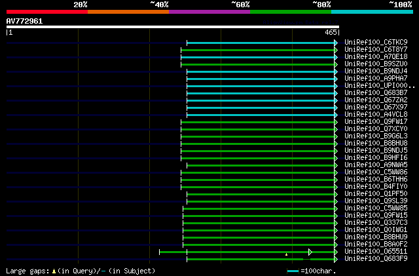The image size is (419, 276).
Task: Click the green alignment bar for B6THH6
Action: click(x=257, y=180)
